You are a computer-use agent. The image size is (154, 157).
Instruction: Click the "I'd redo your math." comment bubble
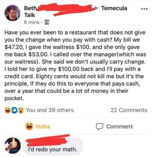coord(53,146)
